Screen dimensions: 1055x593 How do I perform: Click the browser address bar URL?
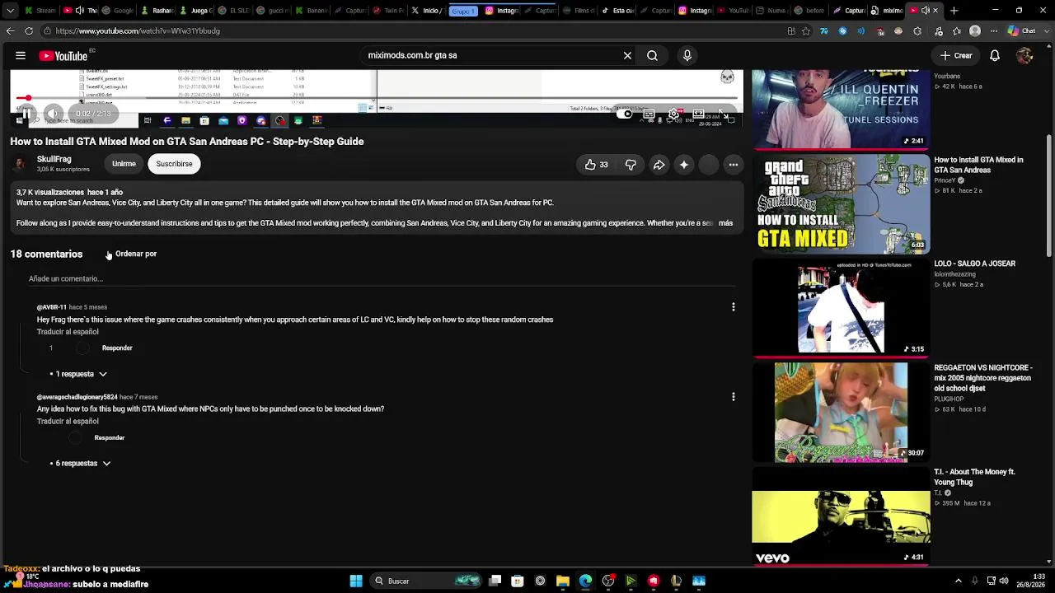pyautogui.click(x=138, y=30)
